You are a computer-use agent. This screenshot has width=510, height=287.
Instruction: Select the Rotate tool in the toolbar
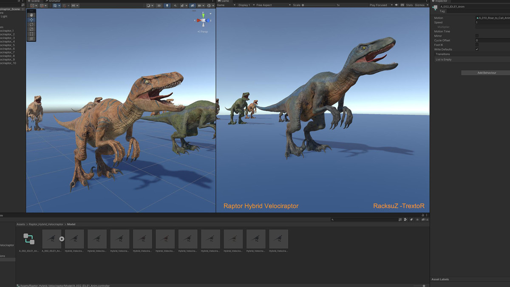tap(31, 24)
